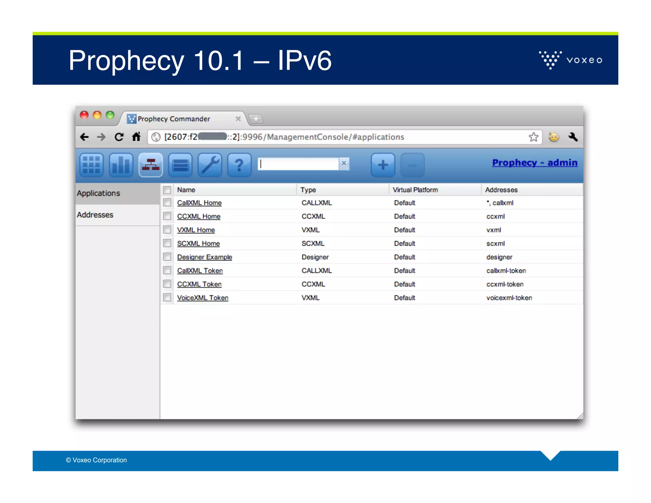Open the browser wrench settings menu

coord(573,137)
